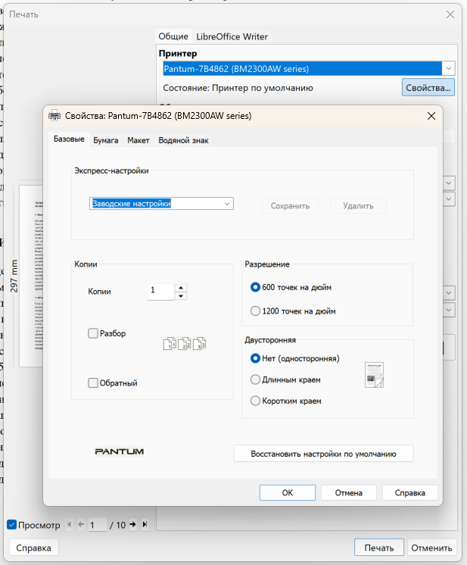
Task: Go to next preview page arrow
Action: tap(132, 524)
